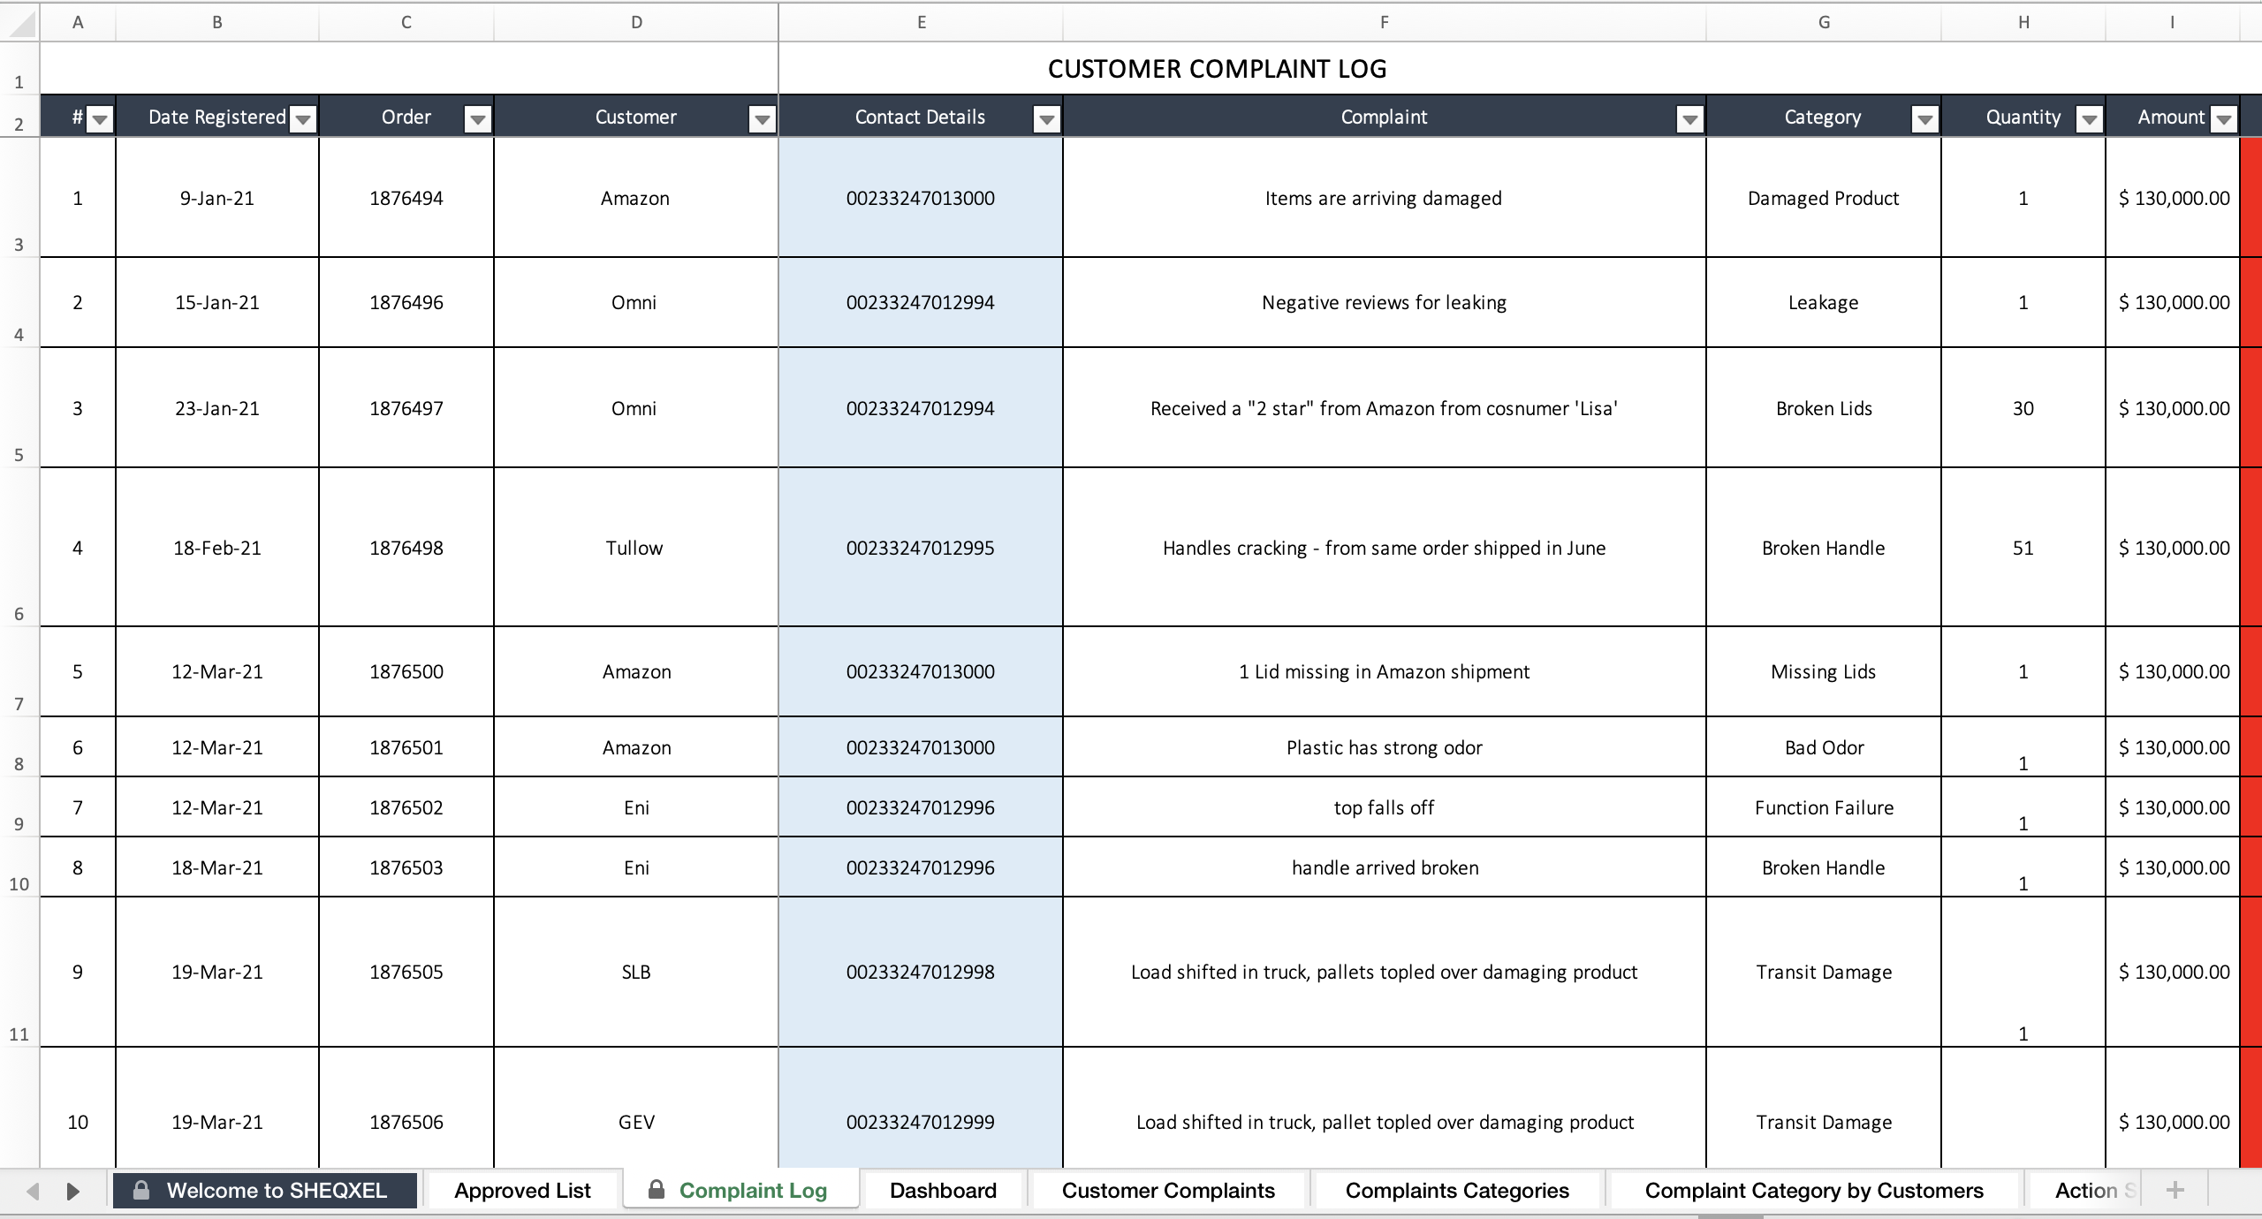Select category cell Missing Lids
The height and width of the screenshot is (1219, 2262).
pos(1824,671)
